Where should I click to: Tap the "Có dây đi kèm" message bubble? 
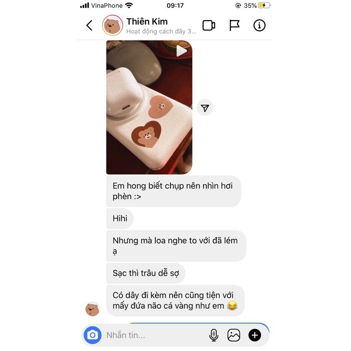(175, 301)
